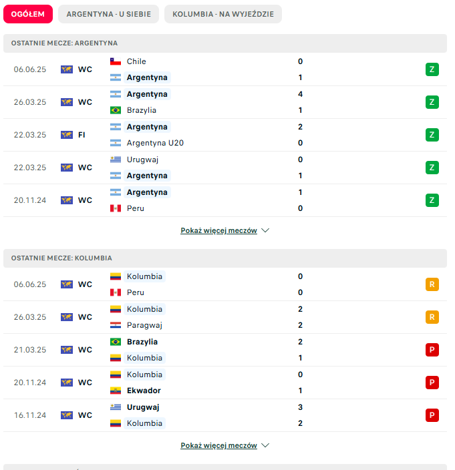Viewport: 455px width, 470px height.
Task: Open the Argentyna vs Brazylia 26.03.25 match row
Action: (225, 102)
